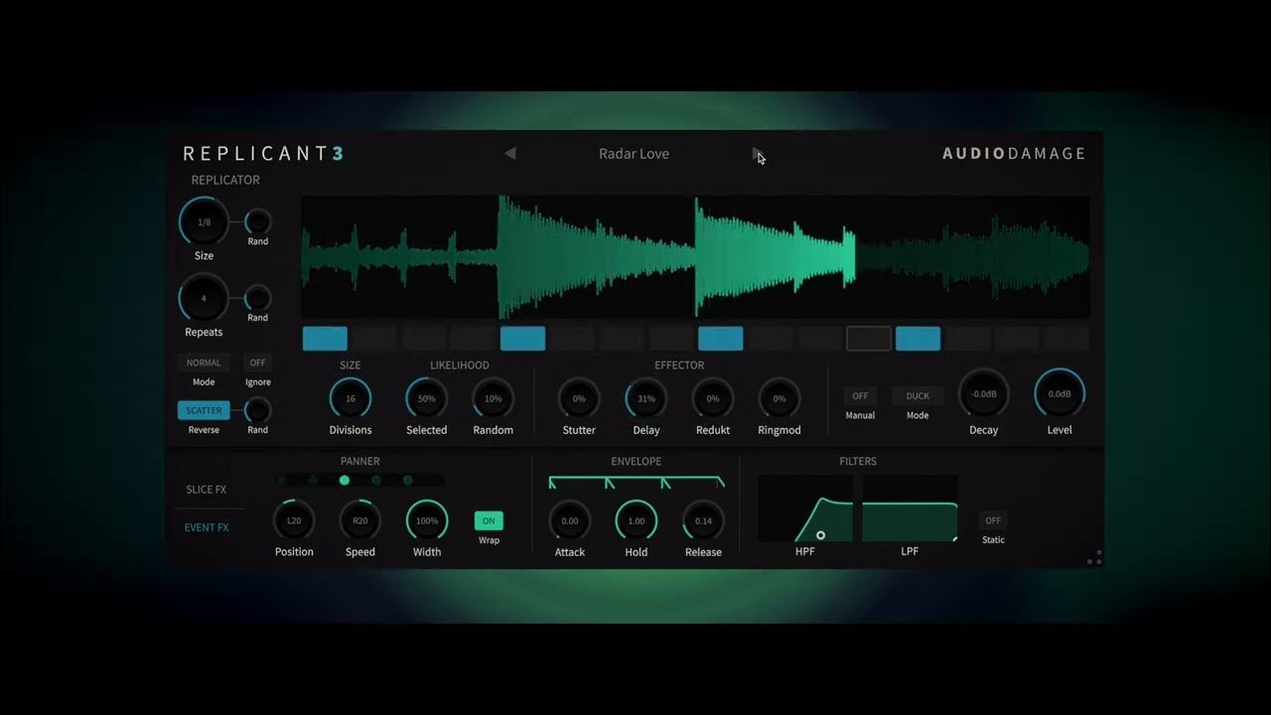This screenshot has width=1271, height=715.
Task: Open the DUCK Mode selector
Action: pos(918,396)
